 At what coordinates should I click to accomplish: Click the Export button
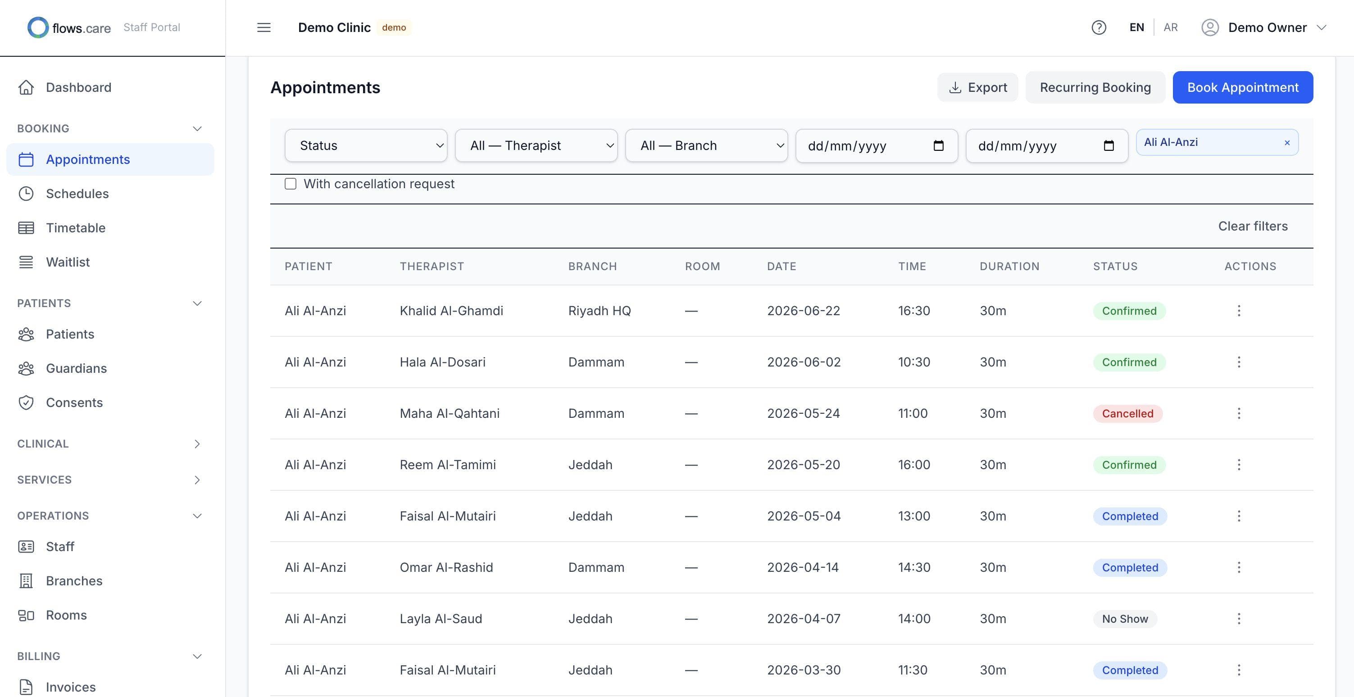tap(977, 87)
